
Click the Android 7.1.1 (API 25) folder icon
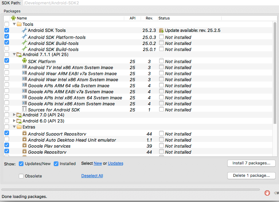[19, 55]
